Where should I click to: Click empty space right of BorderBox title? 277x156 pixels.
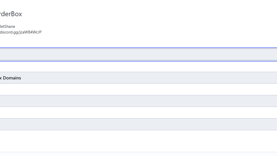tap(142, 14)
